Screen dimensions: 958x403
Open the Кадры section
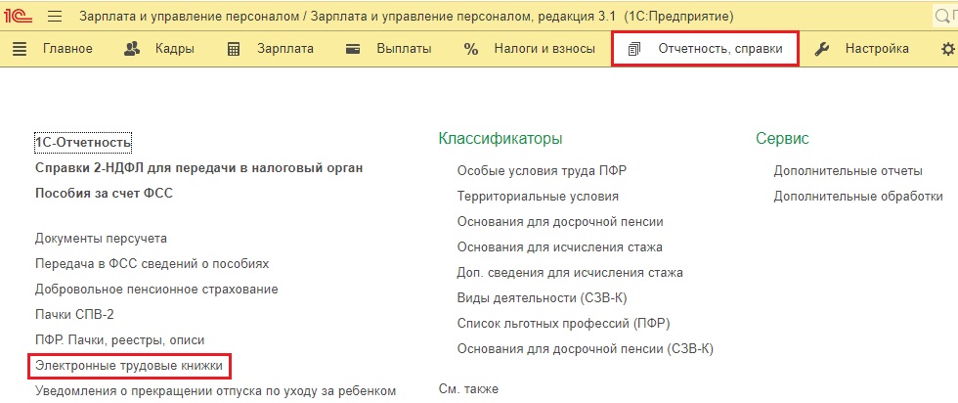[x=160, y=49]
